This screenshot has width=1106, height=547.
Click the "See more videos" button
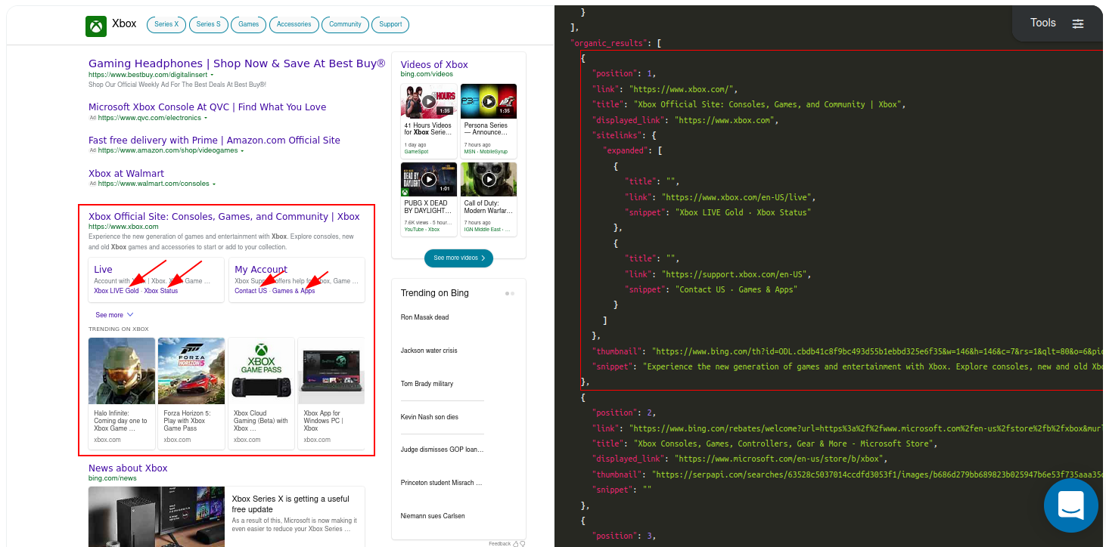tap(458, 258)
